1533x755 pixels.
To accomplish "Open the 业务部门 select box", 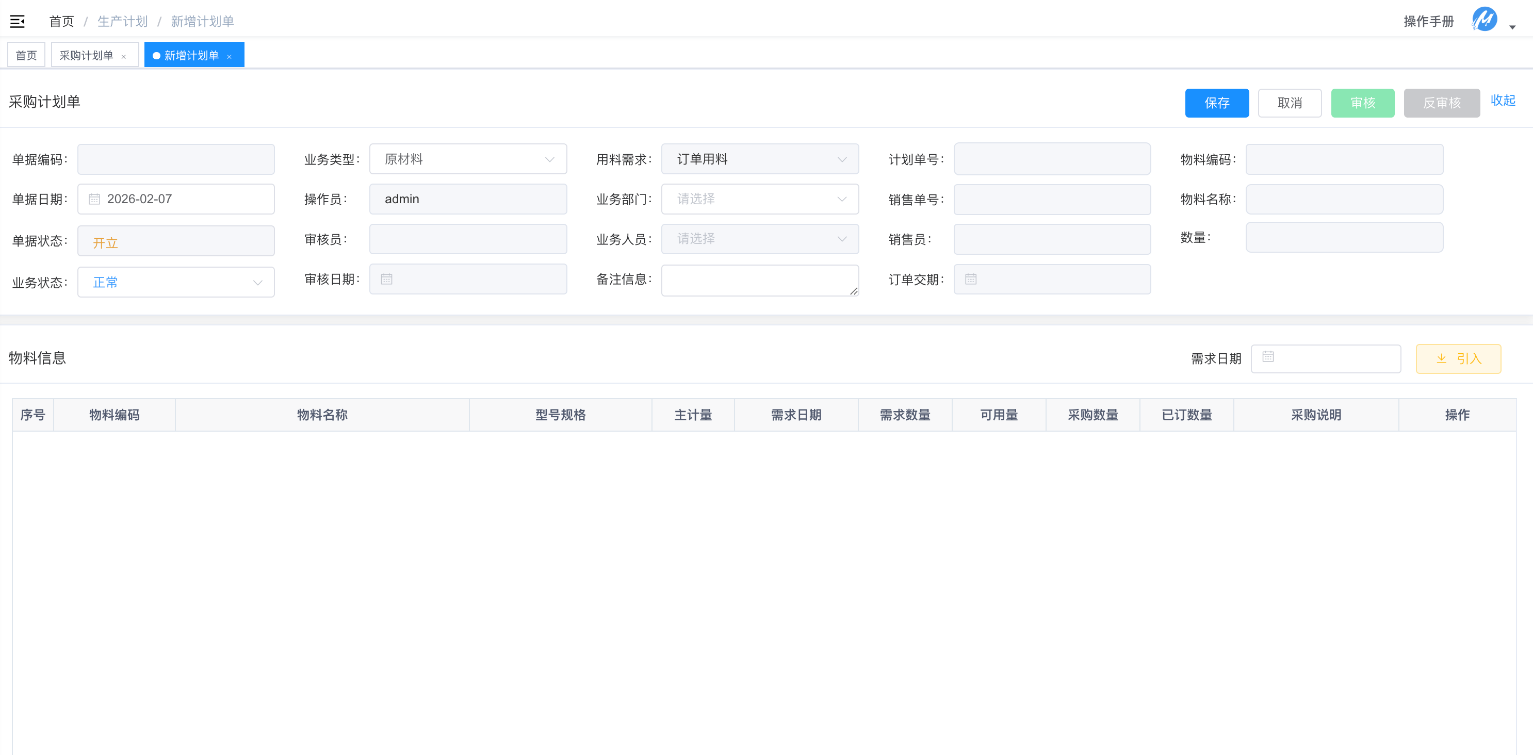I will click(759, 199).
